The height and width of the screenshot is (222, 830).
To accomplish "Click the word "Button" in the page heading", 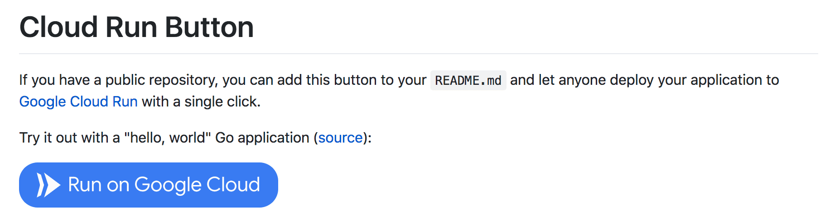I will click(x=209, y=27).
